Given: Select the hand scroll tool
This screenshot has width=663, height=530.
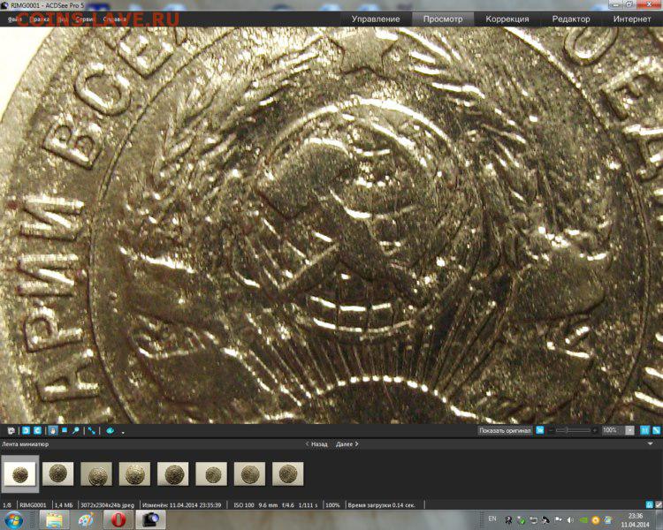Looking at the screenshot, I should click(53, 430).
